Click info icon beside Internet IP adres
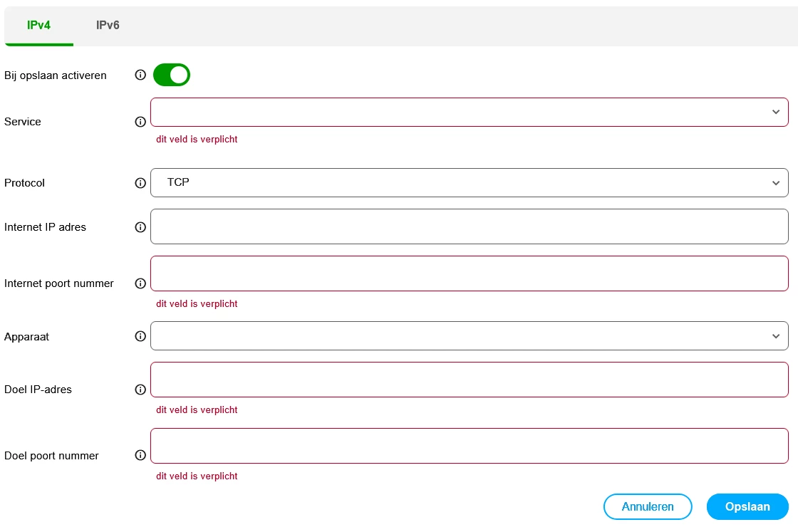This screenshot has width=798, height=532. (x=140, y=227)
